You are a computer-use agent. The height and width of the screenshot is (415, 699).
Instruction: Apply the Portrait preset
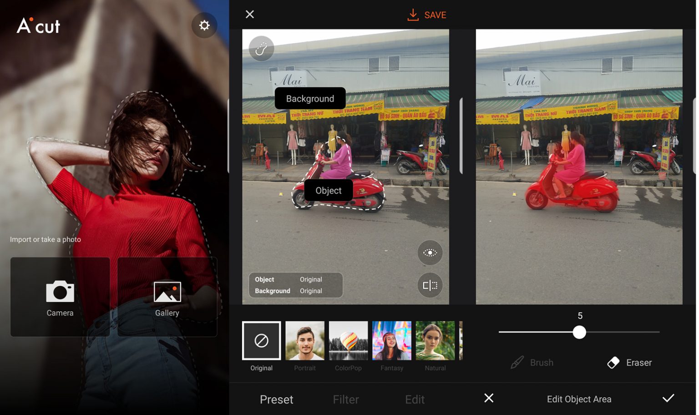tap(305, 341)
